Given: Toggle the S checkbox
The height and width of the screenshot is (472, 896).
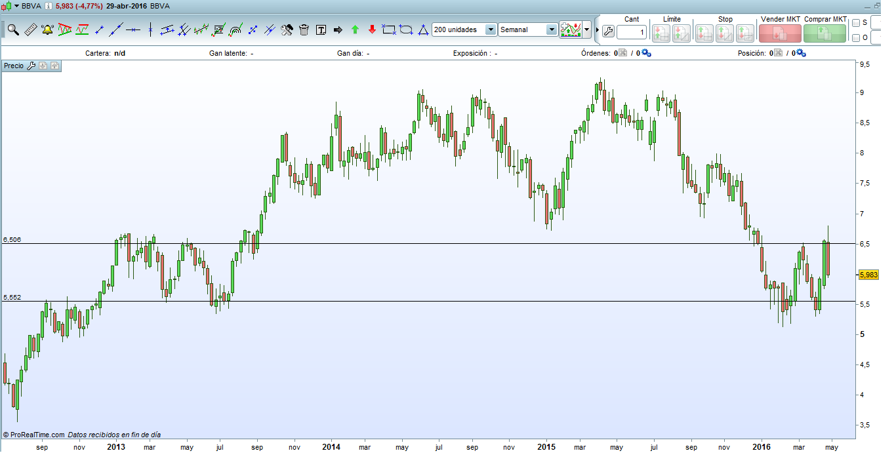Looking at the screenshot, I should pyautogui.click(x=855, y=23).
